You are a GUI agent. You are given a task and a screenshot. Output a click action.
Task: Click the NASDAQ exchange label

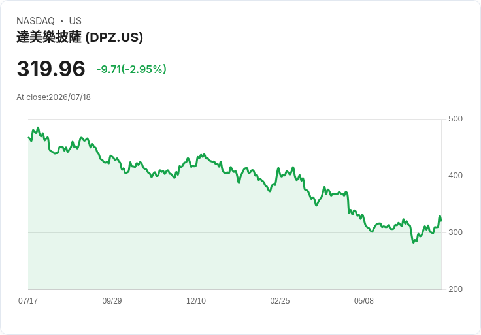(x=35, y=21)
